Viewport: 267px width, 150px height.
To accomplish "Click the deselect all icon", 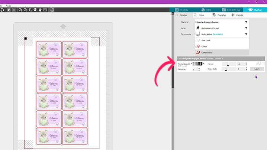I will coord(13,10).
